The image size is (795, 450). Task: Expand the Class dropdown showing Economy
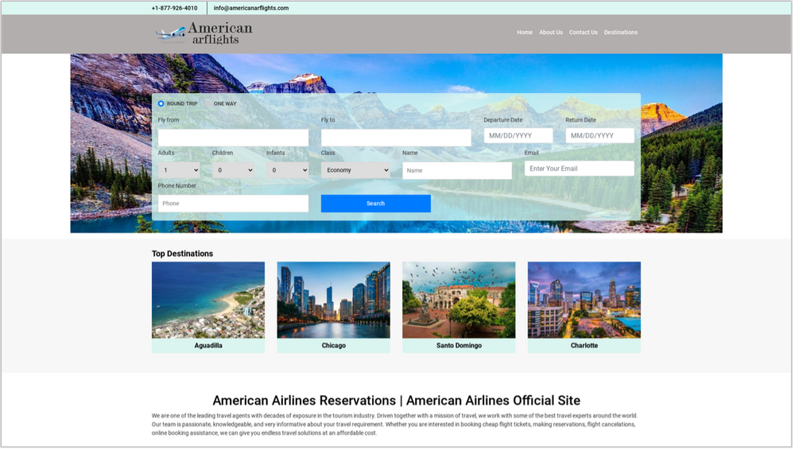pos(356,170)
